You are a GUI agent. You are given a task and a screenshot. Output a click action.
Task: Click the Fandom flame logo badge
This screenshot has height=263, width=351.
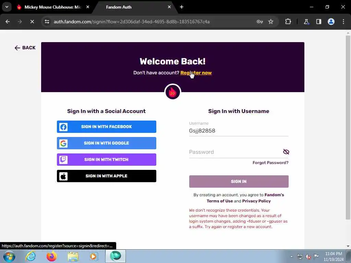(173, 92)
